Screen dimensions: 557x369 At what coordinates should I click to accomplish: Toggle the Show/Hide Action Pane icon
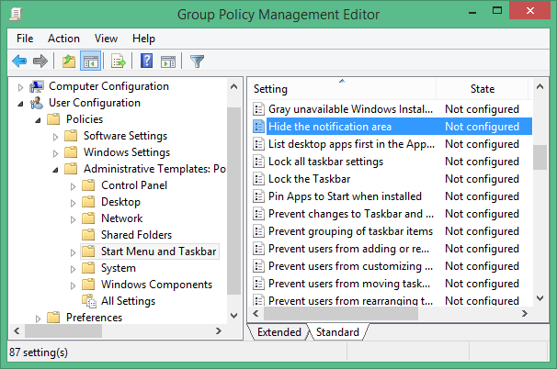(168, 61)
